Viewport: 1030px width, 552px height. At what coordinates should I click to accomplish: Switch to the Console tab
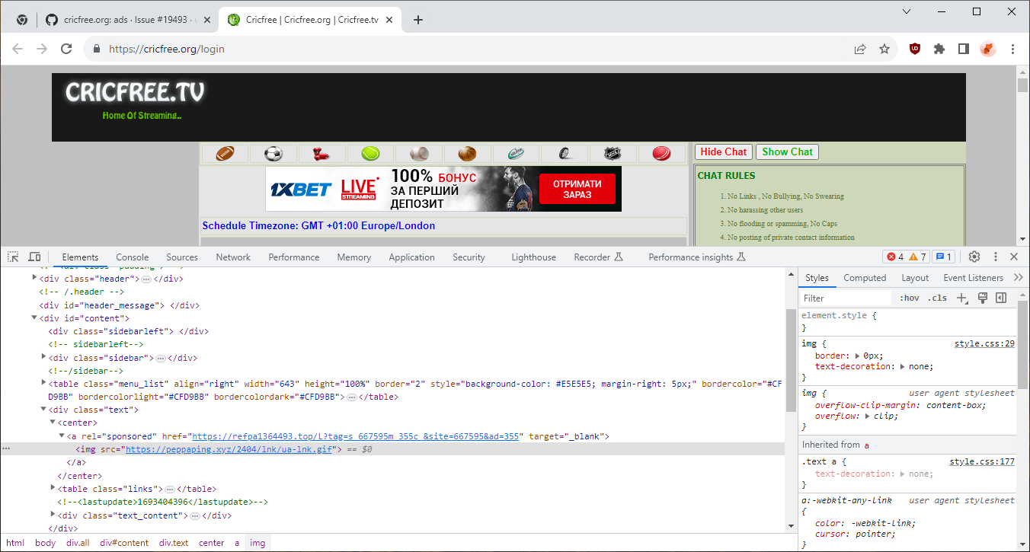(132, 257)
